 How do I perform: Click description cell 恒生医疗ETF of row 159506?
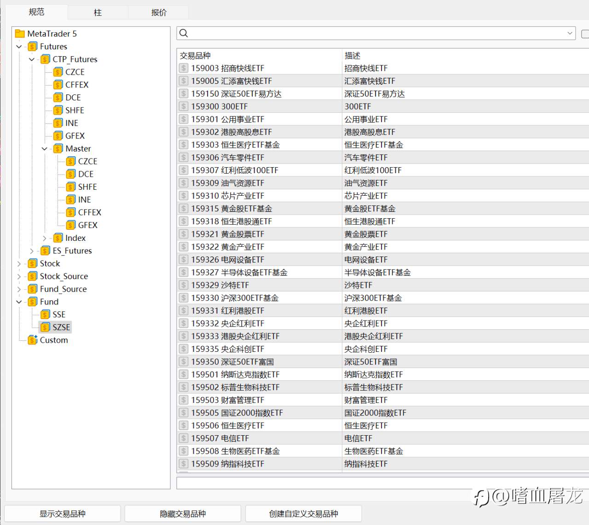click(366, 426)
